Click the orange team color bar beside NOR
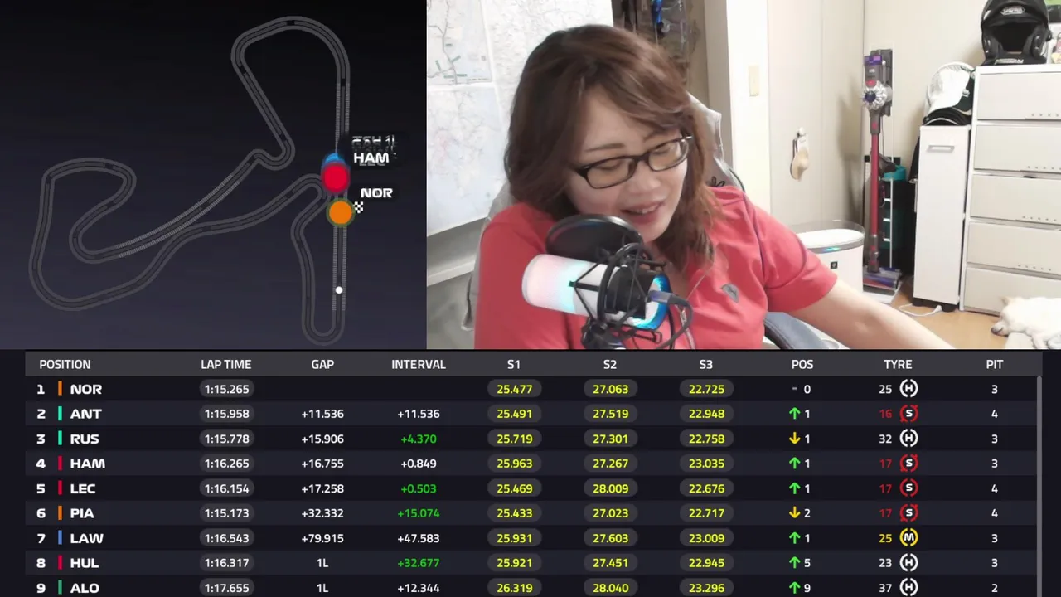1061x597 pixels. tap(61, 389)
